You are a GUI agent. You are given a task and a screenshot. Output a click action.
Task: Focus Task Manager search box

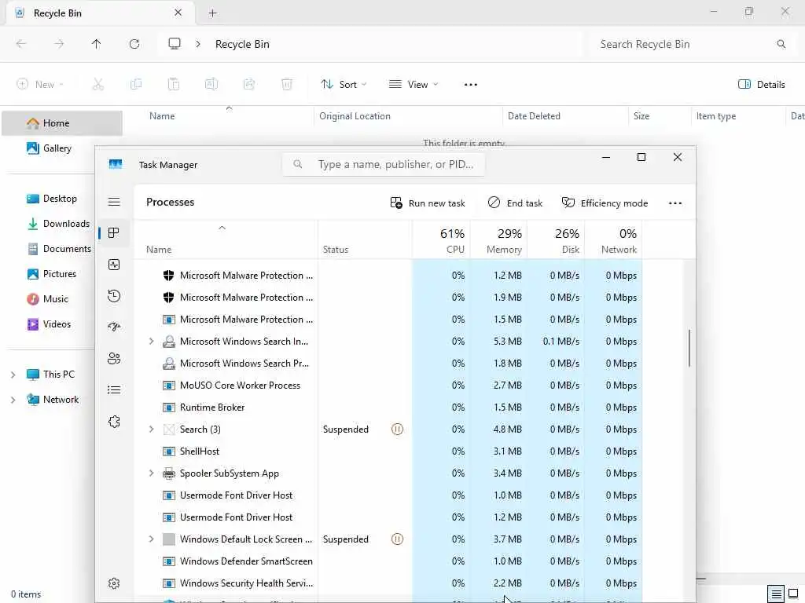383,165
